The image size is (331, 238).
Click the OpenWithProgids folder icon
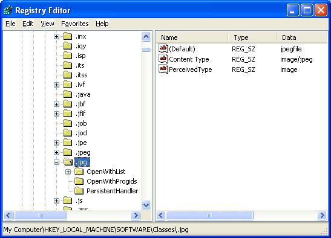pyautogui.click(x=79, y=181)
